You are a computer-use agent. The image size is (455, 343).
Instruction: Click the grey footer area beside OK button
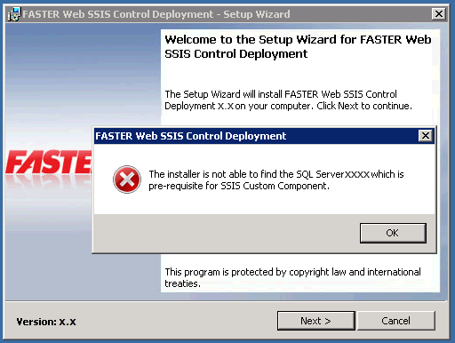(x=225, y=233)
